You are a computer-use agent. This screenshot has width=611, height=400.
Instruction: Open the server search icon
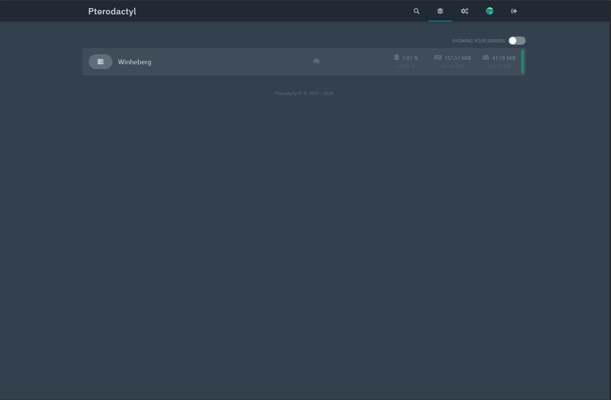(417, 11)
